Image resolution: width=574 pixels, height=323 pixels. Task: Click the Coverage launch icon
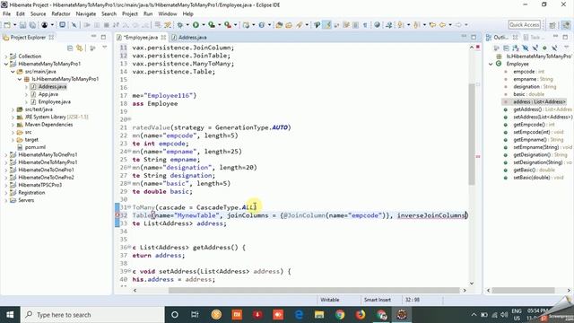point(212,25)
